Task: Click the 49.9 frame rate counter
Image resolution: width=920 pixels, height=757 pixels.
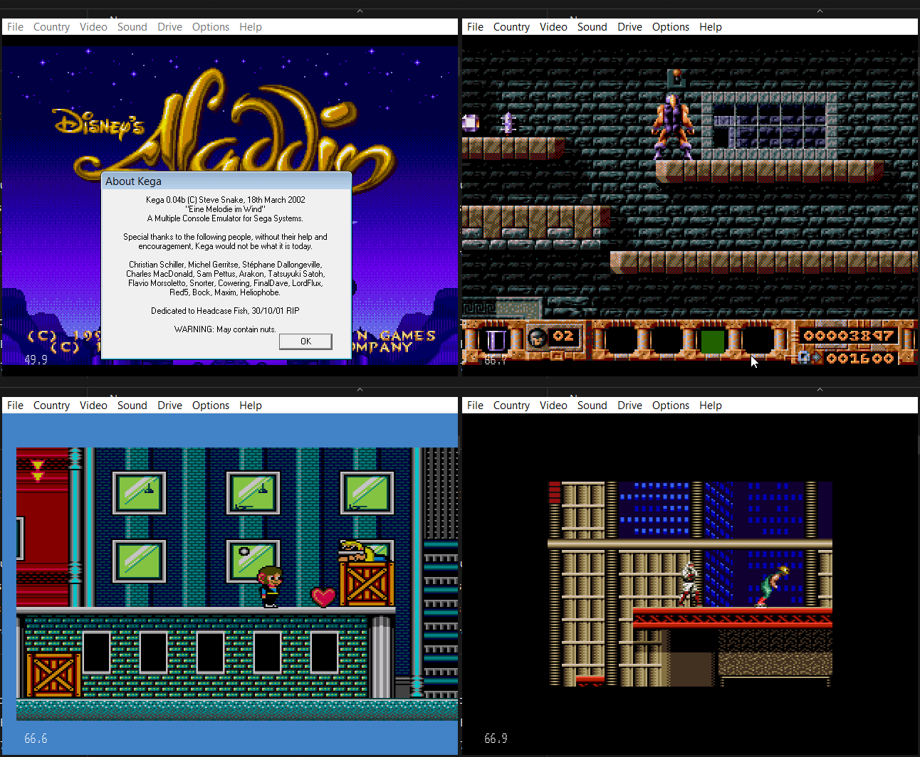Action: [36, 360]
